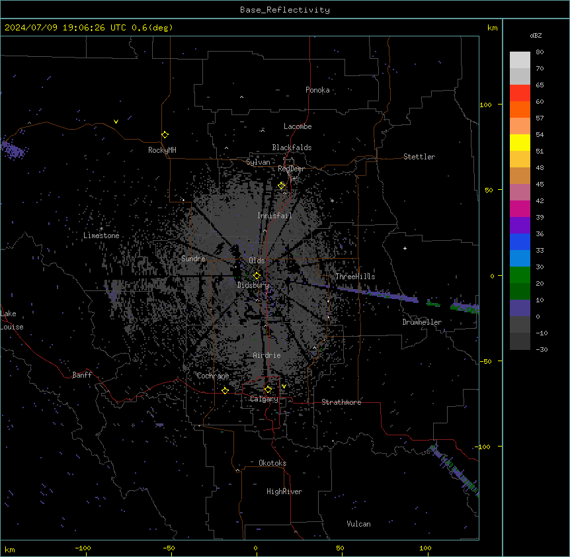The image size is (570, 557).
Task: Select the yellow diamond marker below Cochrane
Action: pos(225,391)
